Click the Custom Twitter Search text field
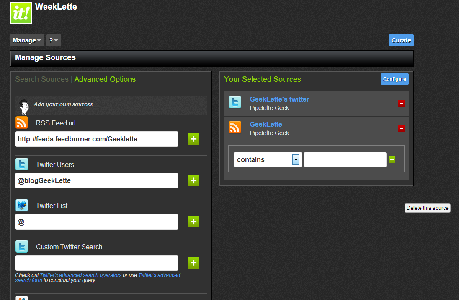This screenshot has height=300, width=459. (x=97, y=263)
